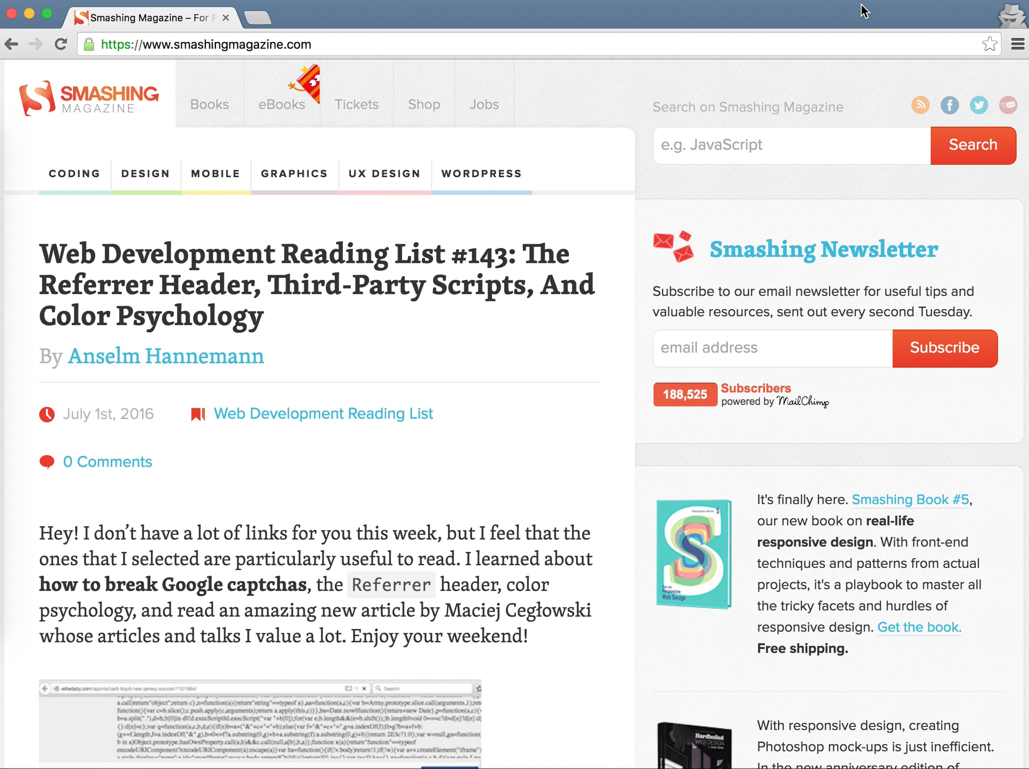This screenshot has width=1029, height=769.
Task: Click the browser address bar URL
Action: pyautogui.click(x=206, y=45)
